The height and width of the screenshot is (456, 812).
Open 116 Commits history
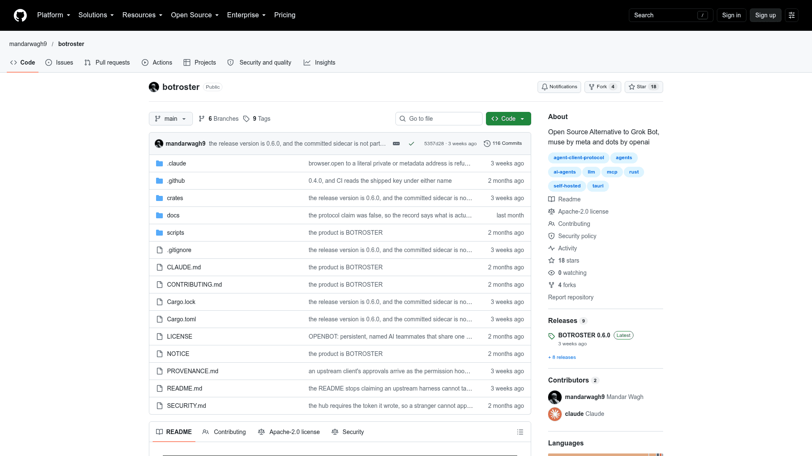[503, 144]
